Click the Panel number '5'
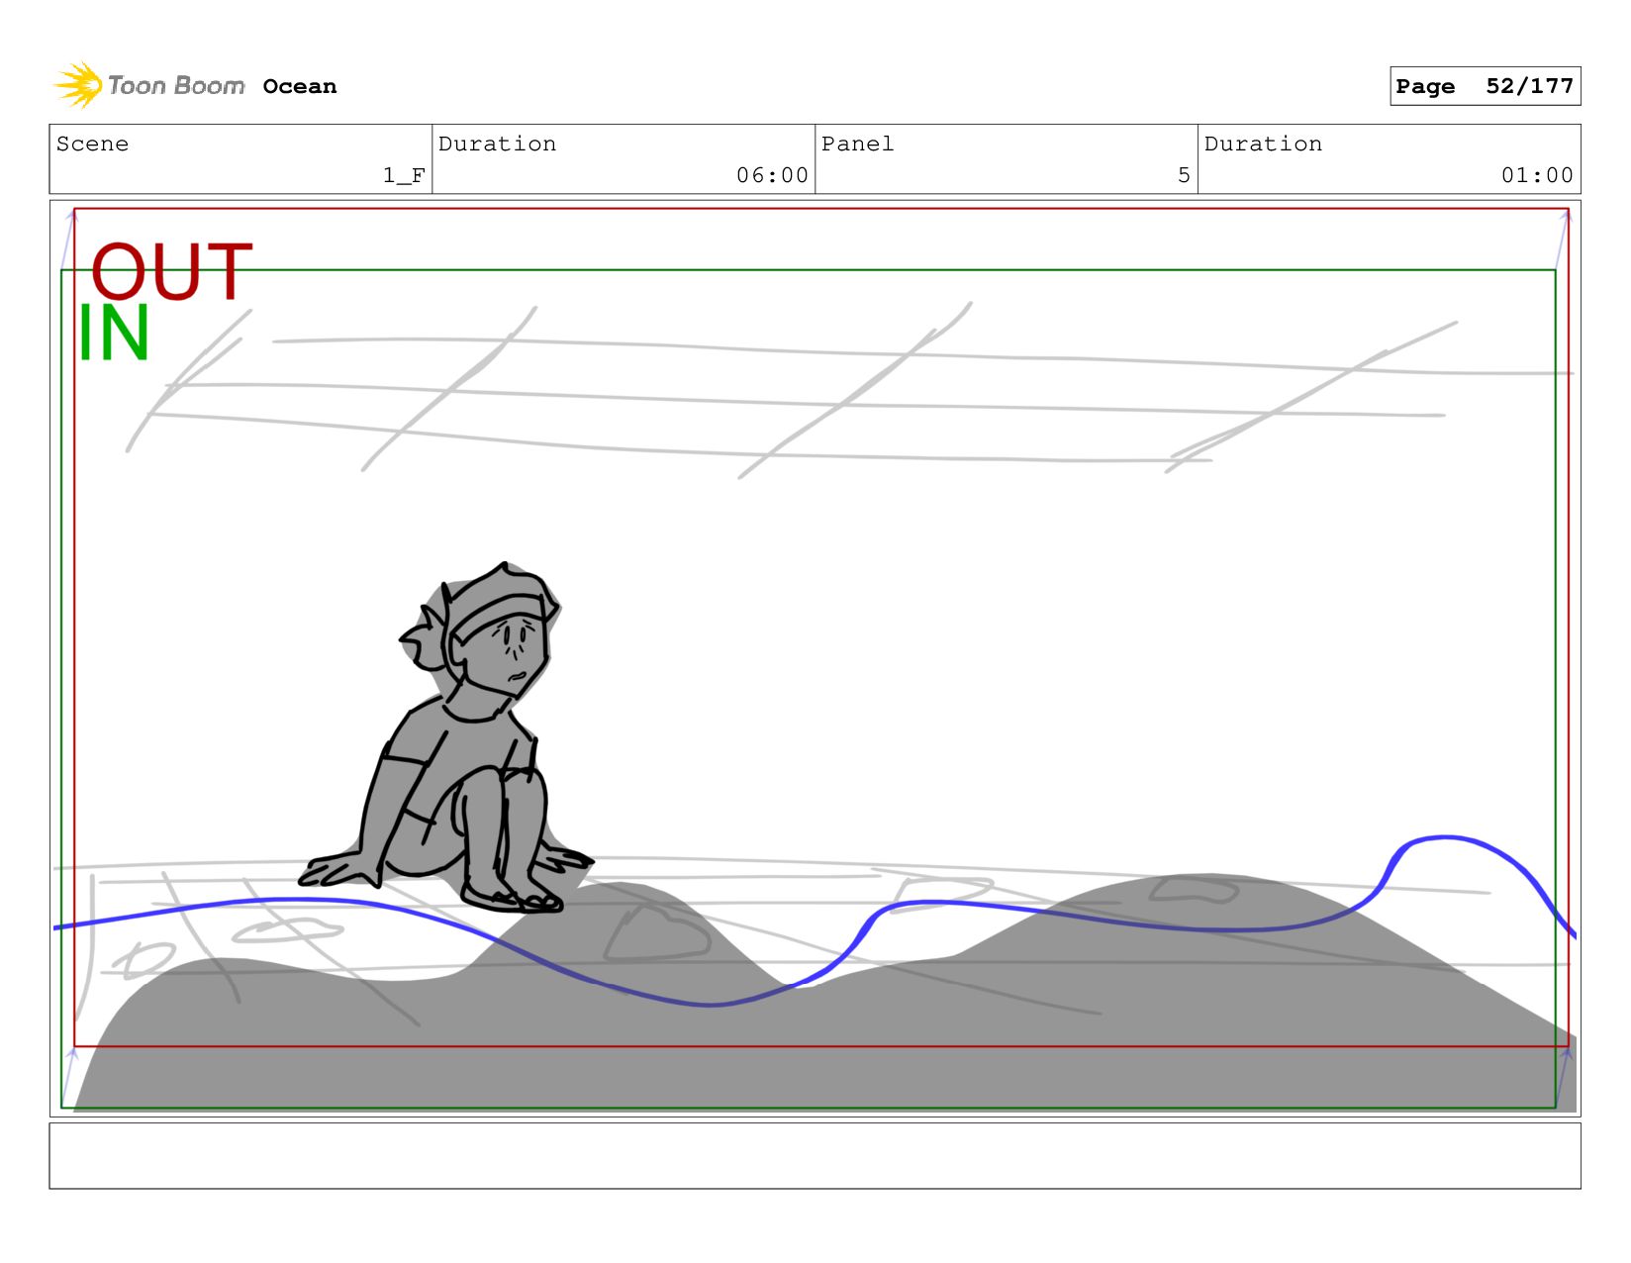 coord(1184,175)
